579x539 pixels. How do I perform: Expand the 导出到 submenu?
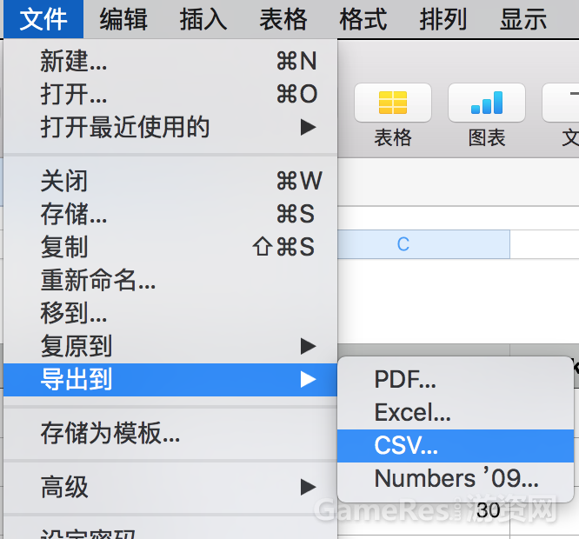(x=170, y=380)
